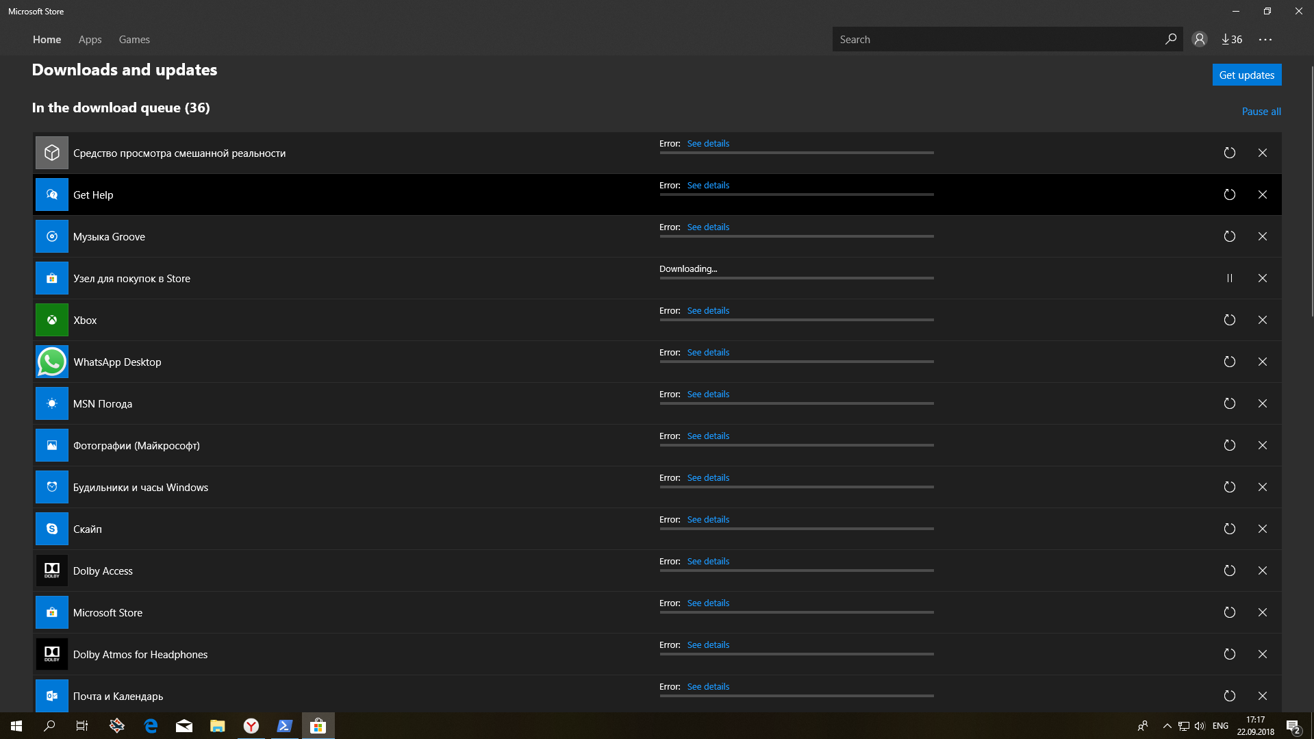Viewport: 1314px width, 739px height.
Task: Open the Dolby Access app icon
Action: 52,571
